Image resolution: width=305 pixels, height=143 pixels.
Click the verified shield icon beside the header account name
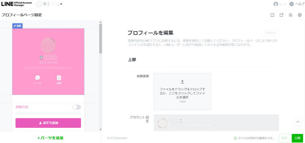(x=45, y=4)
